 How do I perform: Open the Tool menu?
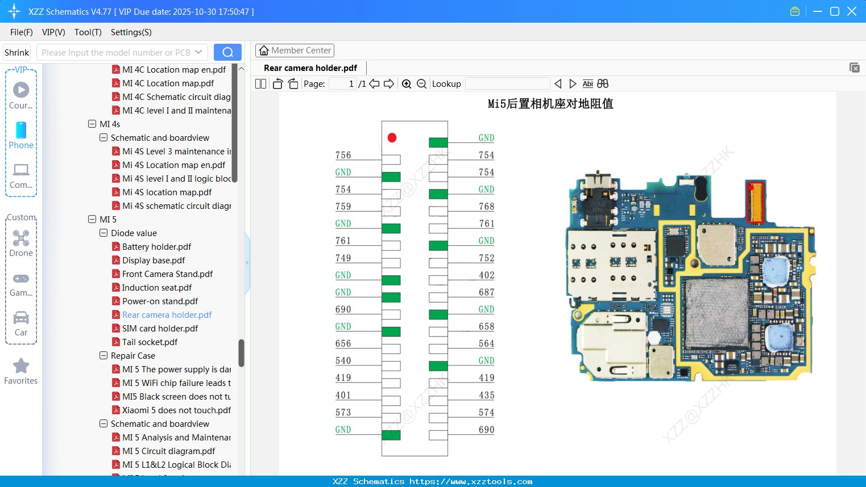(x=88, y=32)
